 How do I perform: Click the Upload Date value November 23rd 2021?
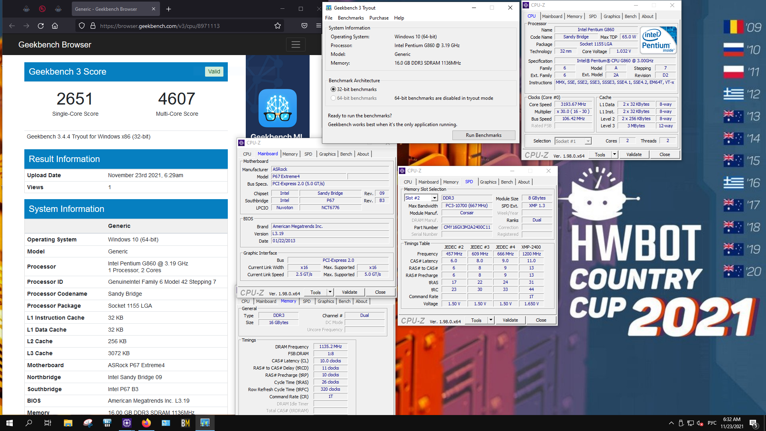click(x=146, y=175)
